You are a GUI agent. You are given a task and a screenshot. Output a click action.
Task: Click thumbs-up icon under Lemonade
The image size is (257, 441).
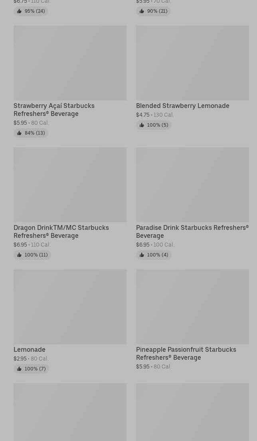(19, 369)
